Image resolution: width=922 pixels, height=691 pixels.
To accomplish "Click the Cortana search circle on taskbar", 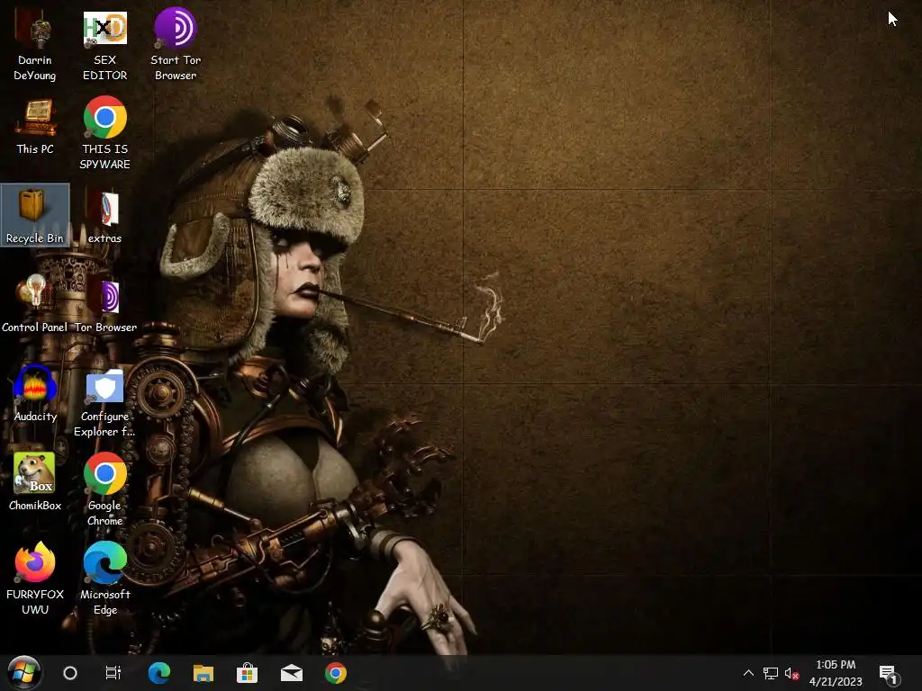I will point(70,673).
